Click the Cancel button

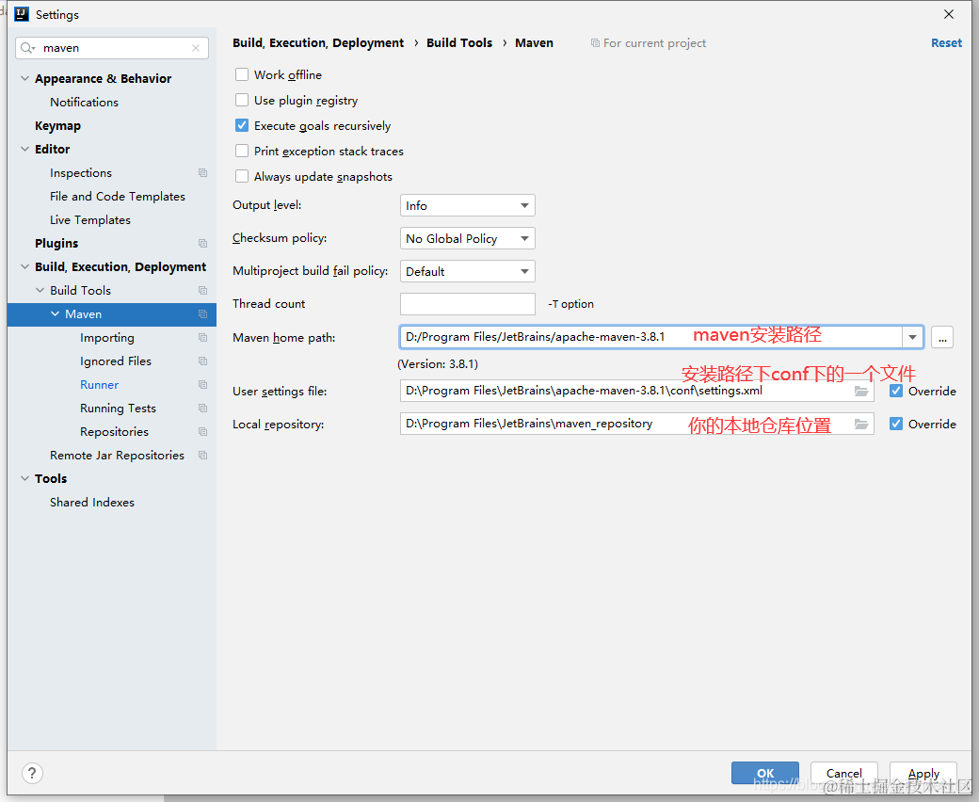(844, 774)
